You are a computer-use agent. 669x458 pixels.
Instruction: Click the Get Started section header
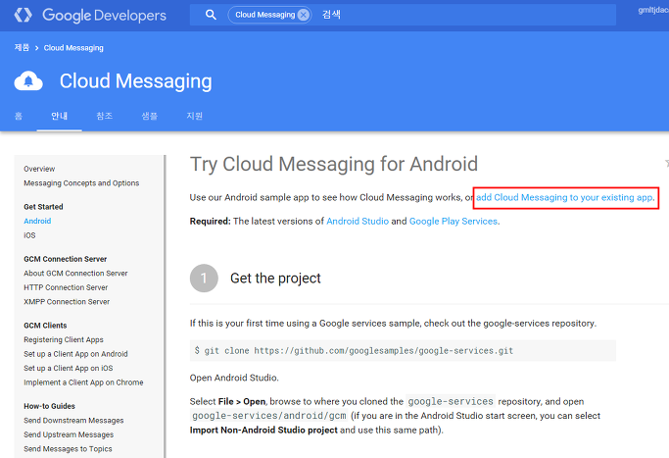[x=43, y=207]
